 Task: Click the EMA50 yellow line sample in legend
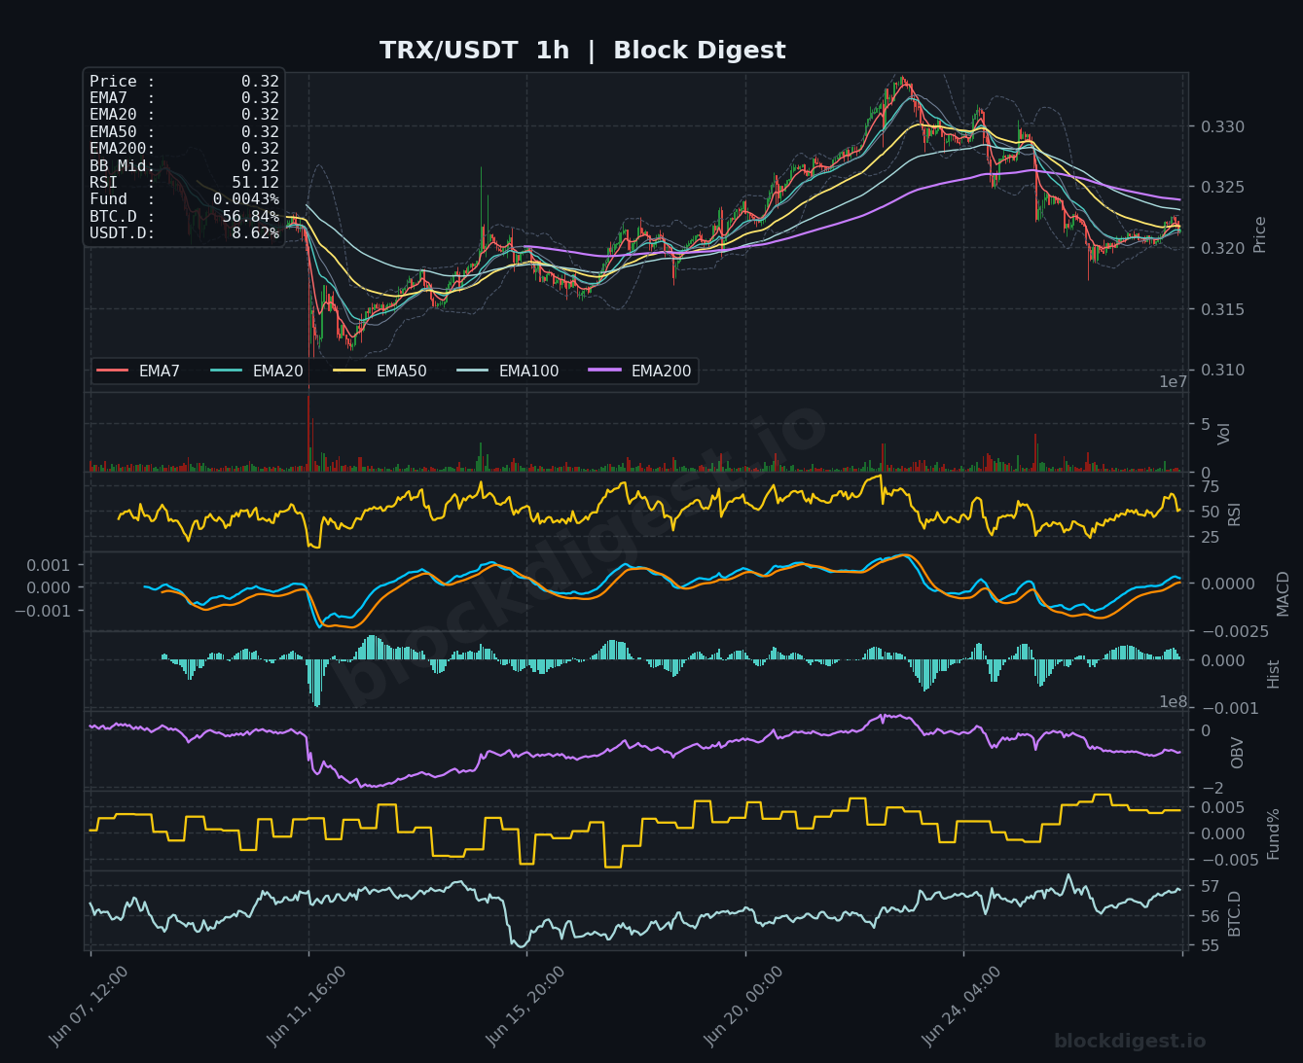[x=349, y=371]
